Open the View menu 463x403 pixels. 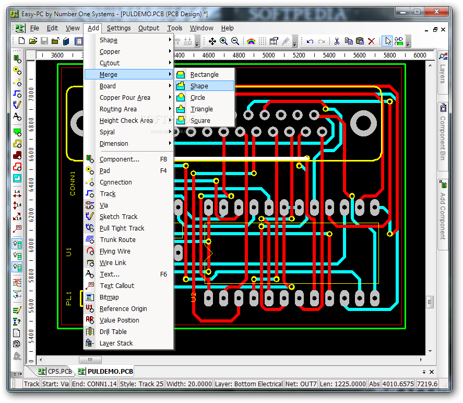73,28
